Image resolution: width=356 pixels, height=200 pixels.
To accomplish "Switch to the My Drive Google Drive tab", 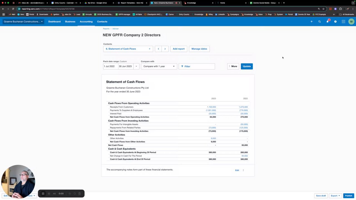I will pos(99,3).
